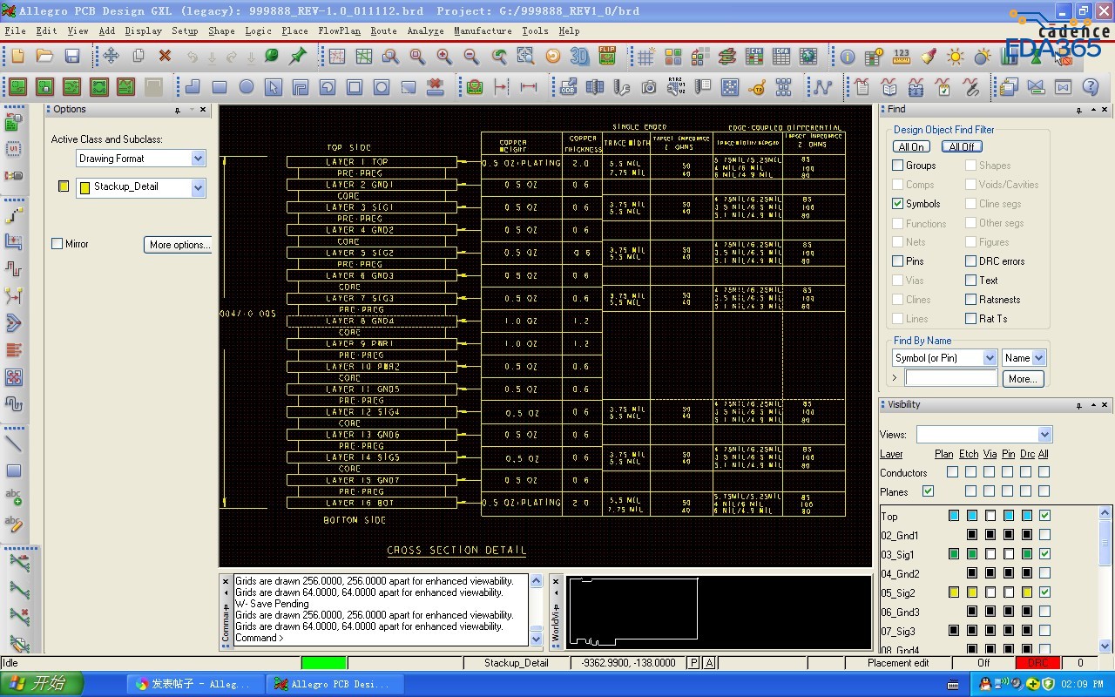Open the Manufacture menu
This screenshot has height=697, width=1115.
point(483,30)
